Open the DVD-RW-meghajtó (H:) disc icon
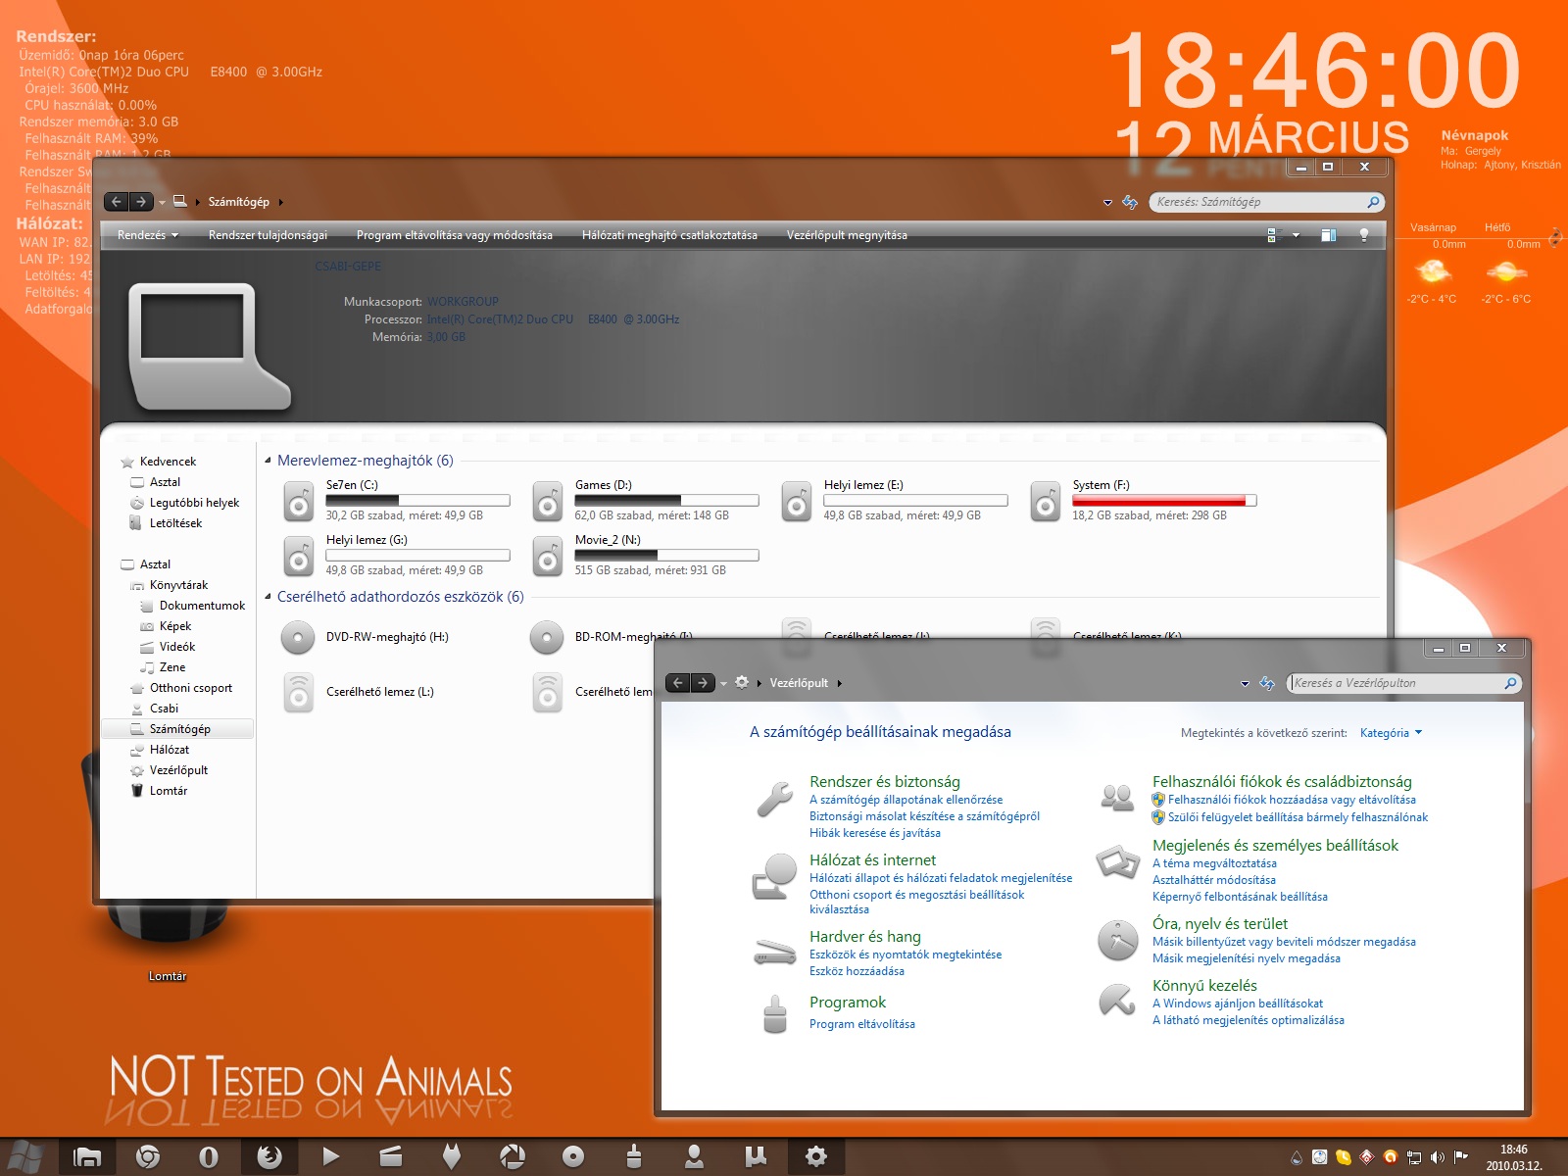This screenshot has height=1176, width=1568. [x=298, y=637]
